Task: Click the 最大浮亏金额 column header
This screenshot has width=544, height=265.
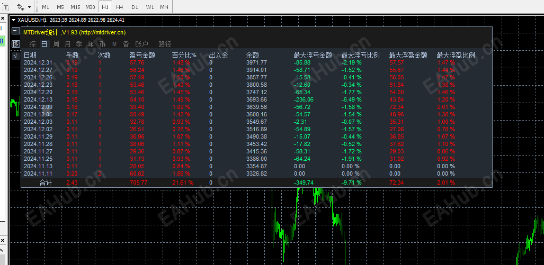Action: pos(313,55)
